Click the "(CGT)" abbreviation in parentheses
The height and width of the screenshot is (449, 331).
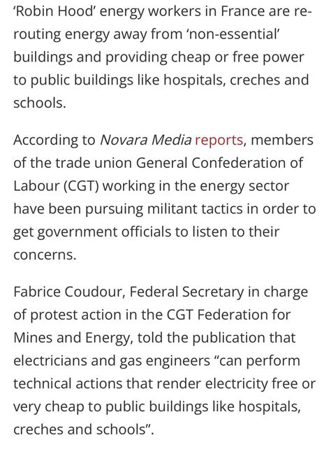click(81, 186)
